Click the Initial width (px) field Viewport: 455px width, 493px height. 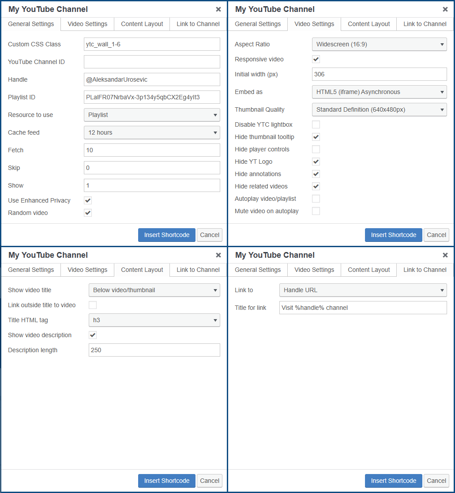[x=379, y=74]
